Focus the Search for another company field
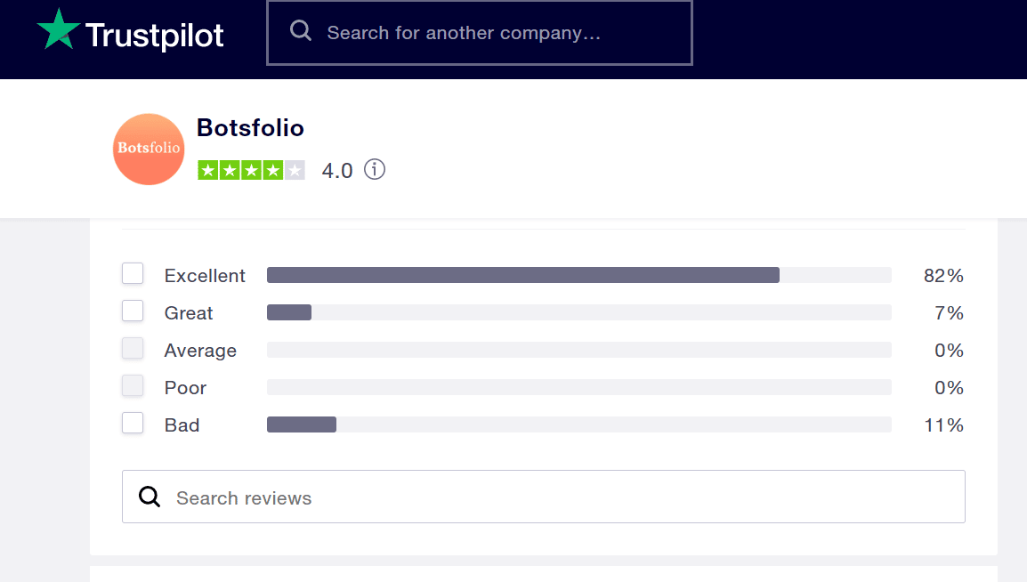This screenshot has width=1027, height=582. (x=480, y=33)
